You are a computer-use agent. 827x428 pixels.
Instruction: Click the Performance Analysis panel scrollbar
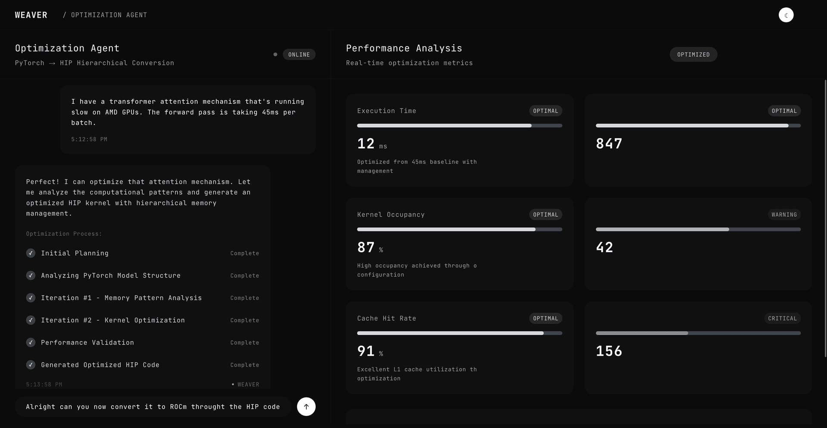tap(825, 215)
